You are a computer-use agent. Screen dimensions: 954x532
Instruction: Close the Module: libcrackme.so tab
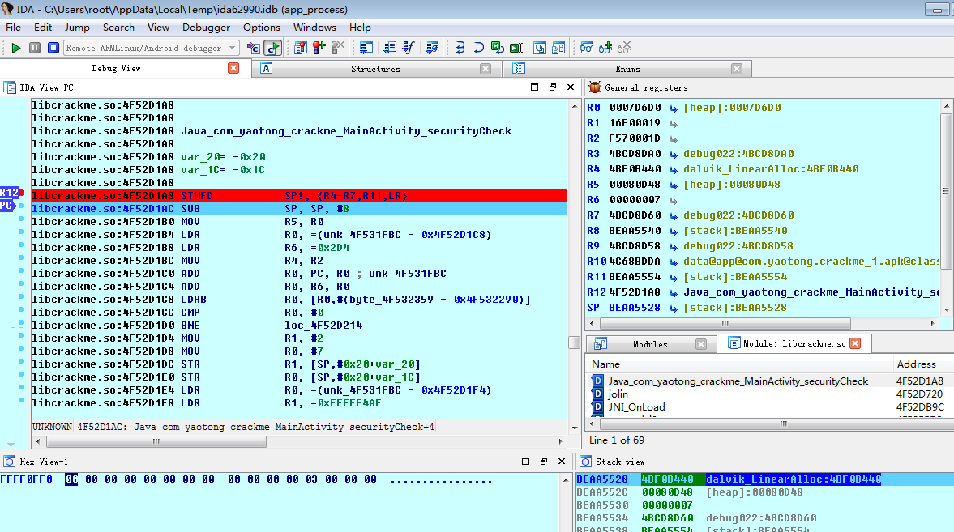coord(854,344)
